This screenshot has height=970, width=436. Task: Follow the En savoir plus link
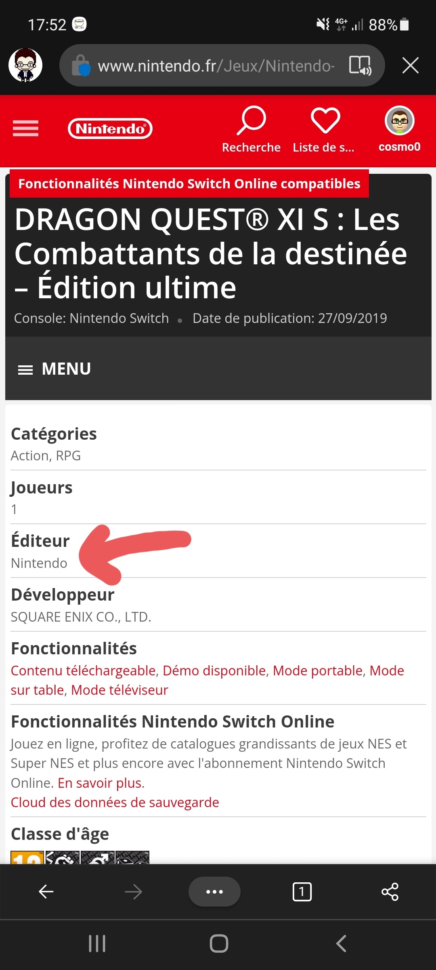pyautogui.click(x=101, y=783)
